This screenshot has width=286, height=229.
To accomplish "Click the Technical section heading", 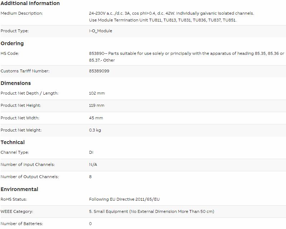I will pos(13,142).
